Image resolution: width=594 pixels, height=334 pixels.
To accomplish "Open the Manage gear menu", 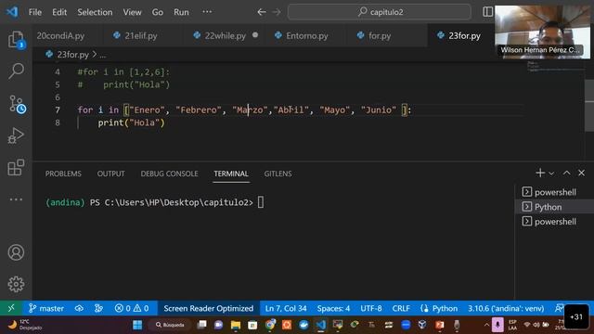I will [x=16, y=284].
